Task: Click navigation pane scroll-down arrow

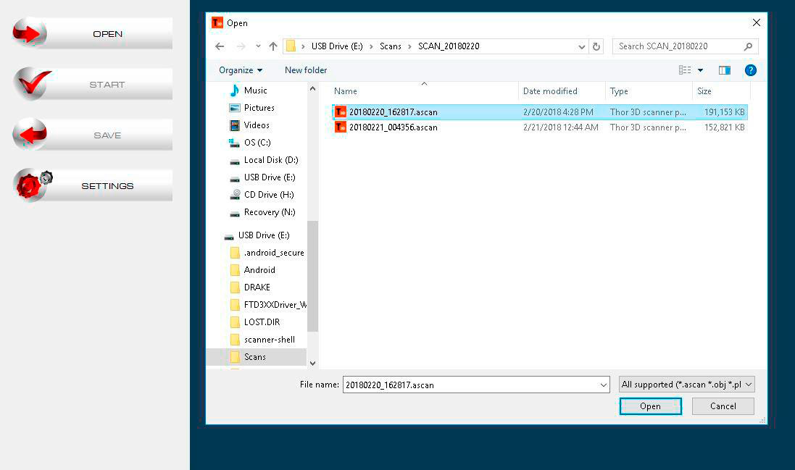Action: click(313, 363)
